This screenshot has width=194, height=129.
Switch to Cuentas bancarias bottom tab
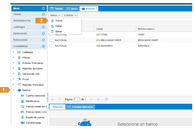click(x=81, y=107)
